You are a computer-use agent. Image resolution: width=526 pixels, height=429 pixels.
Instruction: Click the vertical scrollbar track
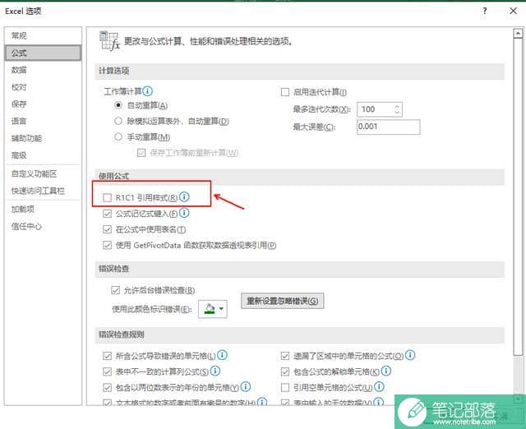tap(518, 374)
